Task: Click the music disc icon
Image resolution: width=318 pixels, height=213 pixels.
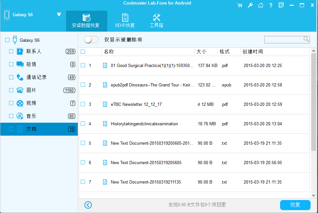Action: [20, 116]
